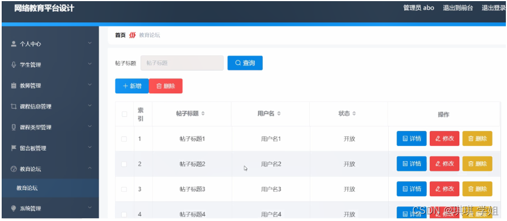
Task: Click the 操作 column header
Action: pyautogui.click(x=444, y=114)
